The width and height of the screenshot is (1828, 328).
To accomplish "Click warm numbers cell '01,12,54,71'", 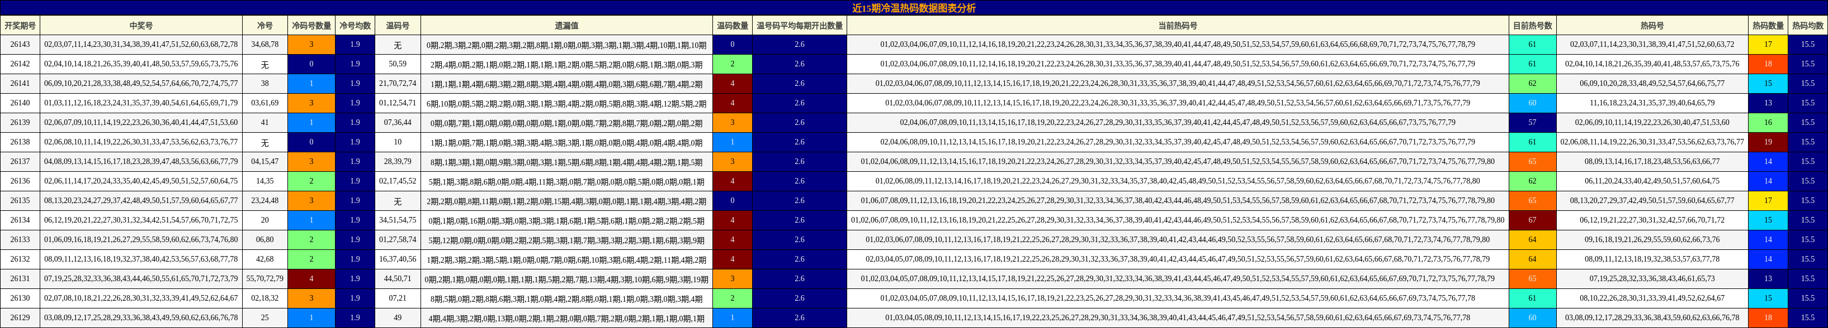I will (x=398, y=103).
